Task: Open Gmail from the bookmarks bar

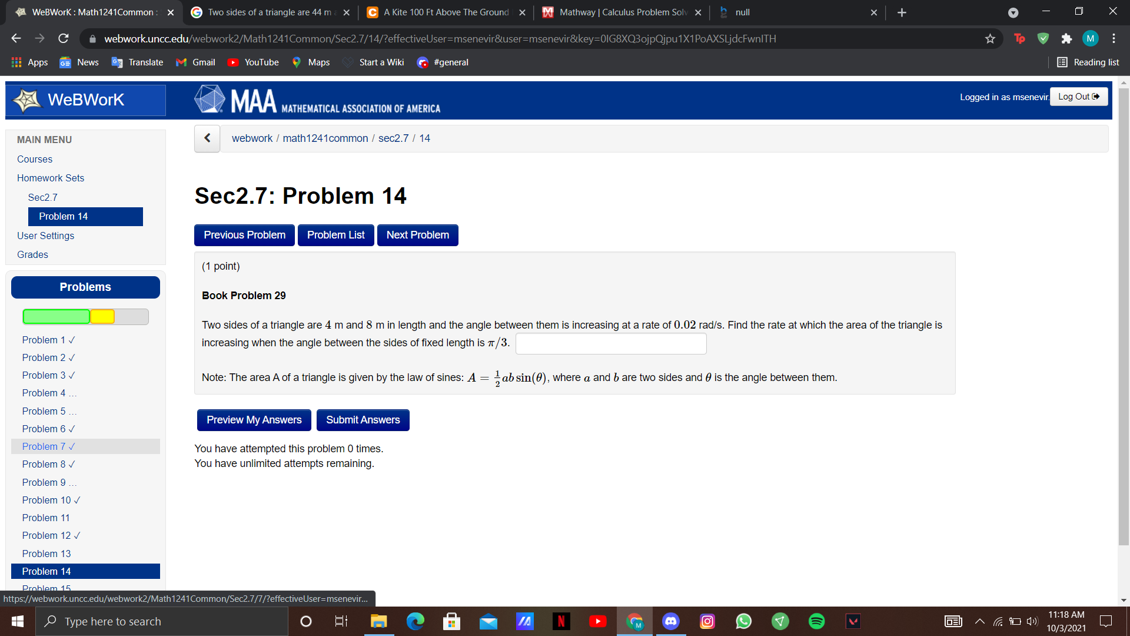Action: [x=195, y=62]
